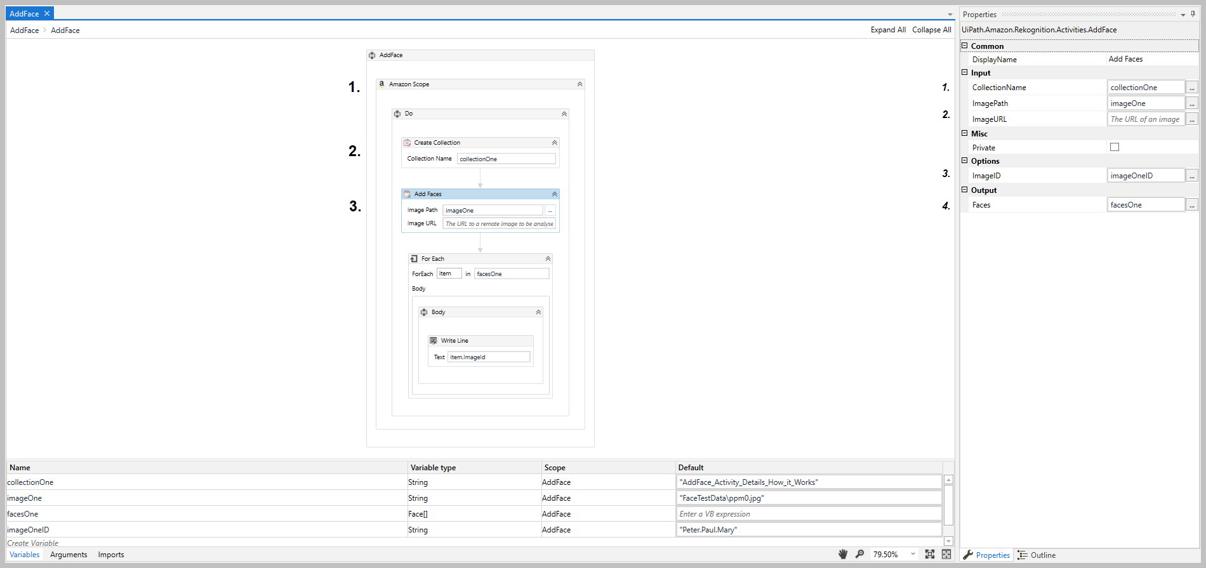Edit the DisplayName value Add Faces
Viewport: 1206px width, 568px height.
[x=1125, y=59]
